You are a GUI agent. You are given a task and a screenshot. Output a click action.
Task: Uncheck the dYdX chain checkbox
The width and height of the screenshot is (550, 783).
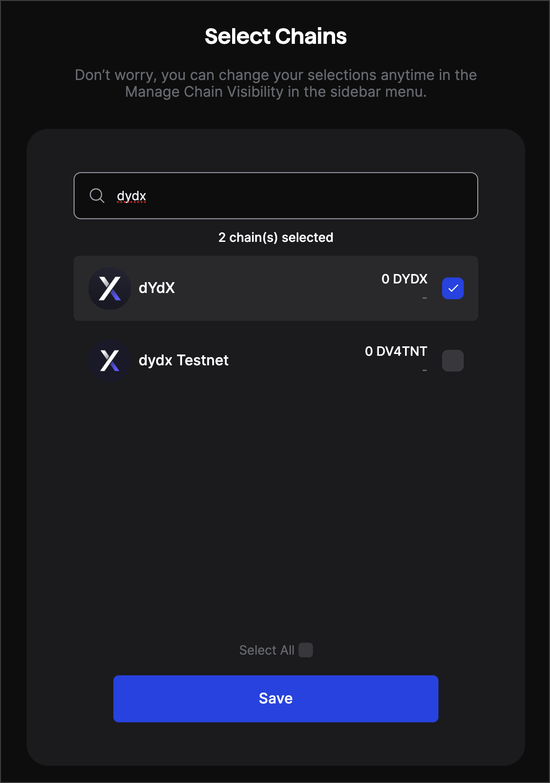pyautogui.click(x=453, y=288)
